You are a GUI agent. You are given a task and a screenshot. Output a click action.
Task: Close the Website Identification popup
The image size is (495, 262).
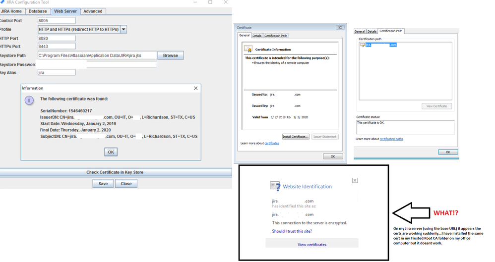355,180
